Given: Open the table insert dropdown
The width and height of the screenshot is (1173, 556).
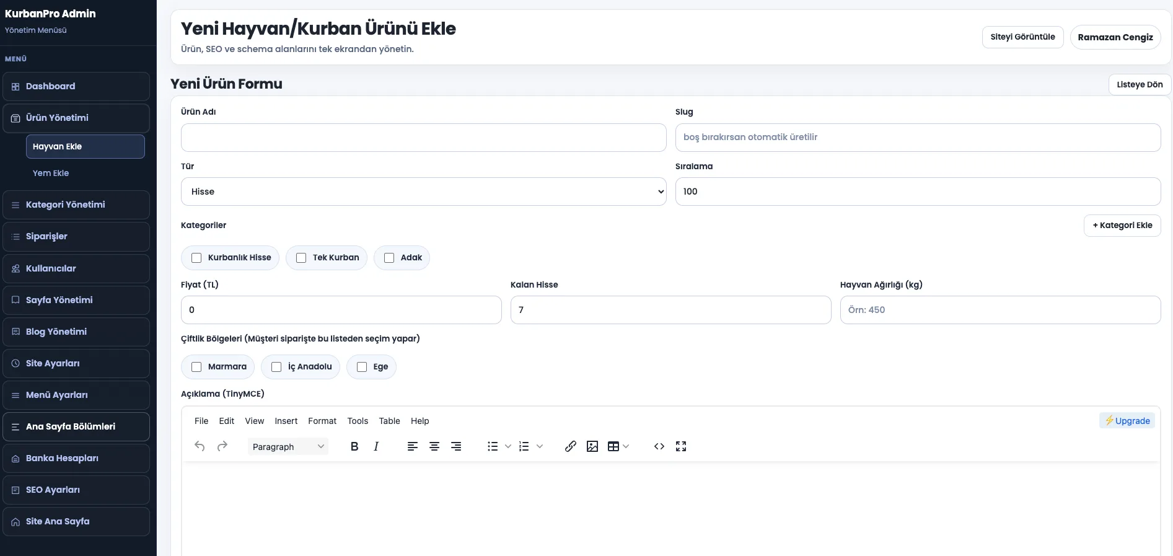Looking at the screenshot, I should 618,446.
